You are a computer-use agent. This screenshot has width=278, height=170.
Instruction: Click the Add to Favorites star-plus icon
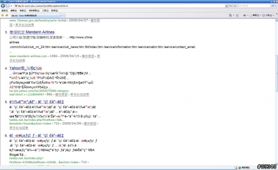(x=7, y=16)
